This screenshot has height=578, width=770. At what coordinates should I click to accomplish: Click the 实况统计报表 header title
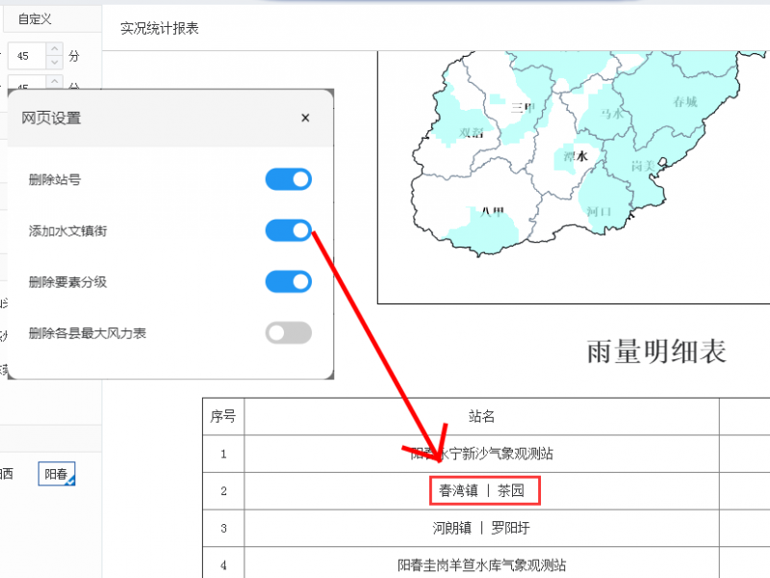(x=160, y=29)
